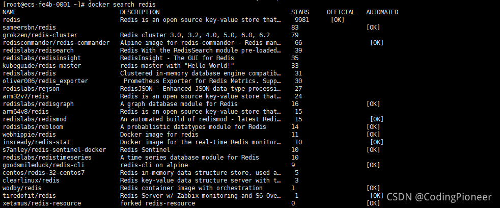Select the OFFICIAL column header
The image size is (500, 208).
click(341, 12)
